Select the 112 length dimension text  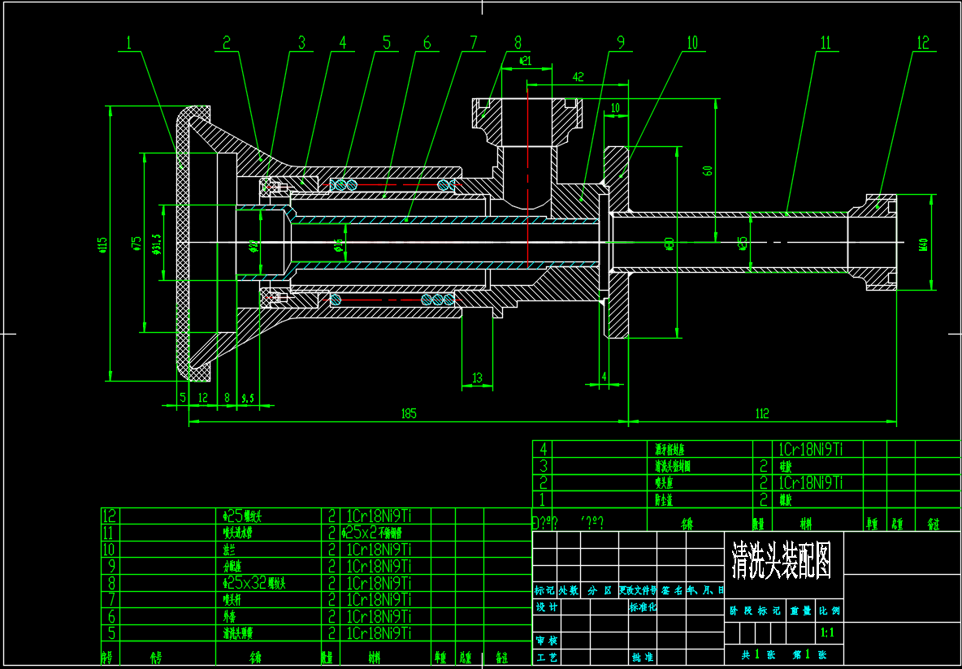pos(761,413)
